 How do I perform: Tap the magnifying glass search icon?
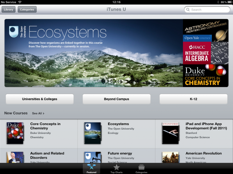pos(188,10)
